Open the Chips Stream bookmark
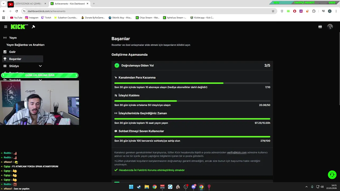This screenshot has height=191, width=340. (147, 18)
